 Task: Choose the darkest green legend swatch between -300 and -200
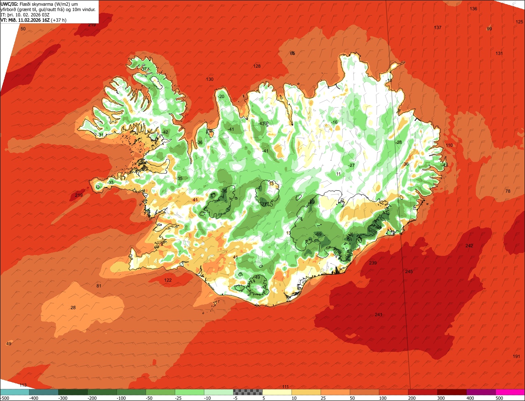(x=73, y=392)
